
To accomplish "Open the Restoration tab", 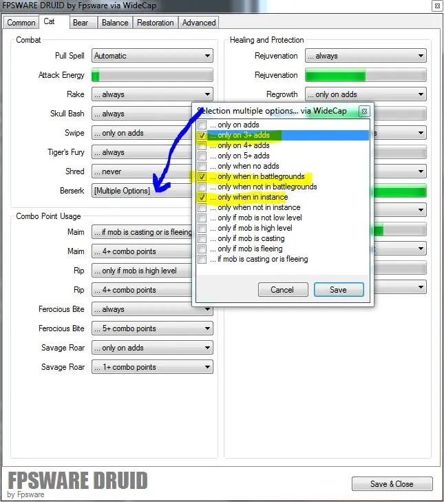I will coord(155,23).
